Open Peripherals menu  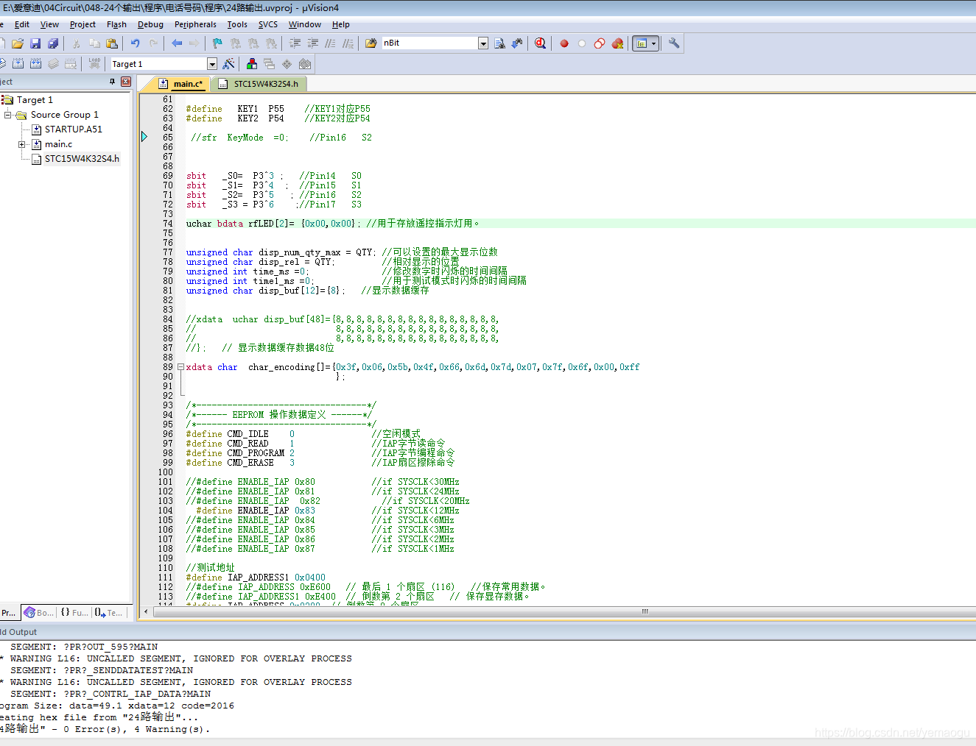195,24
